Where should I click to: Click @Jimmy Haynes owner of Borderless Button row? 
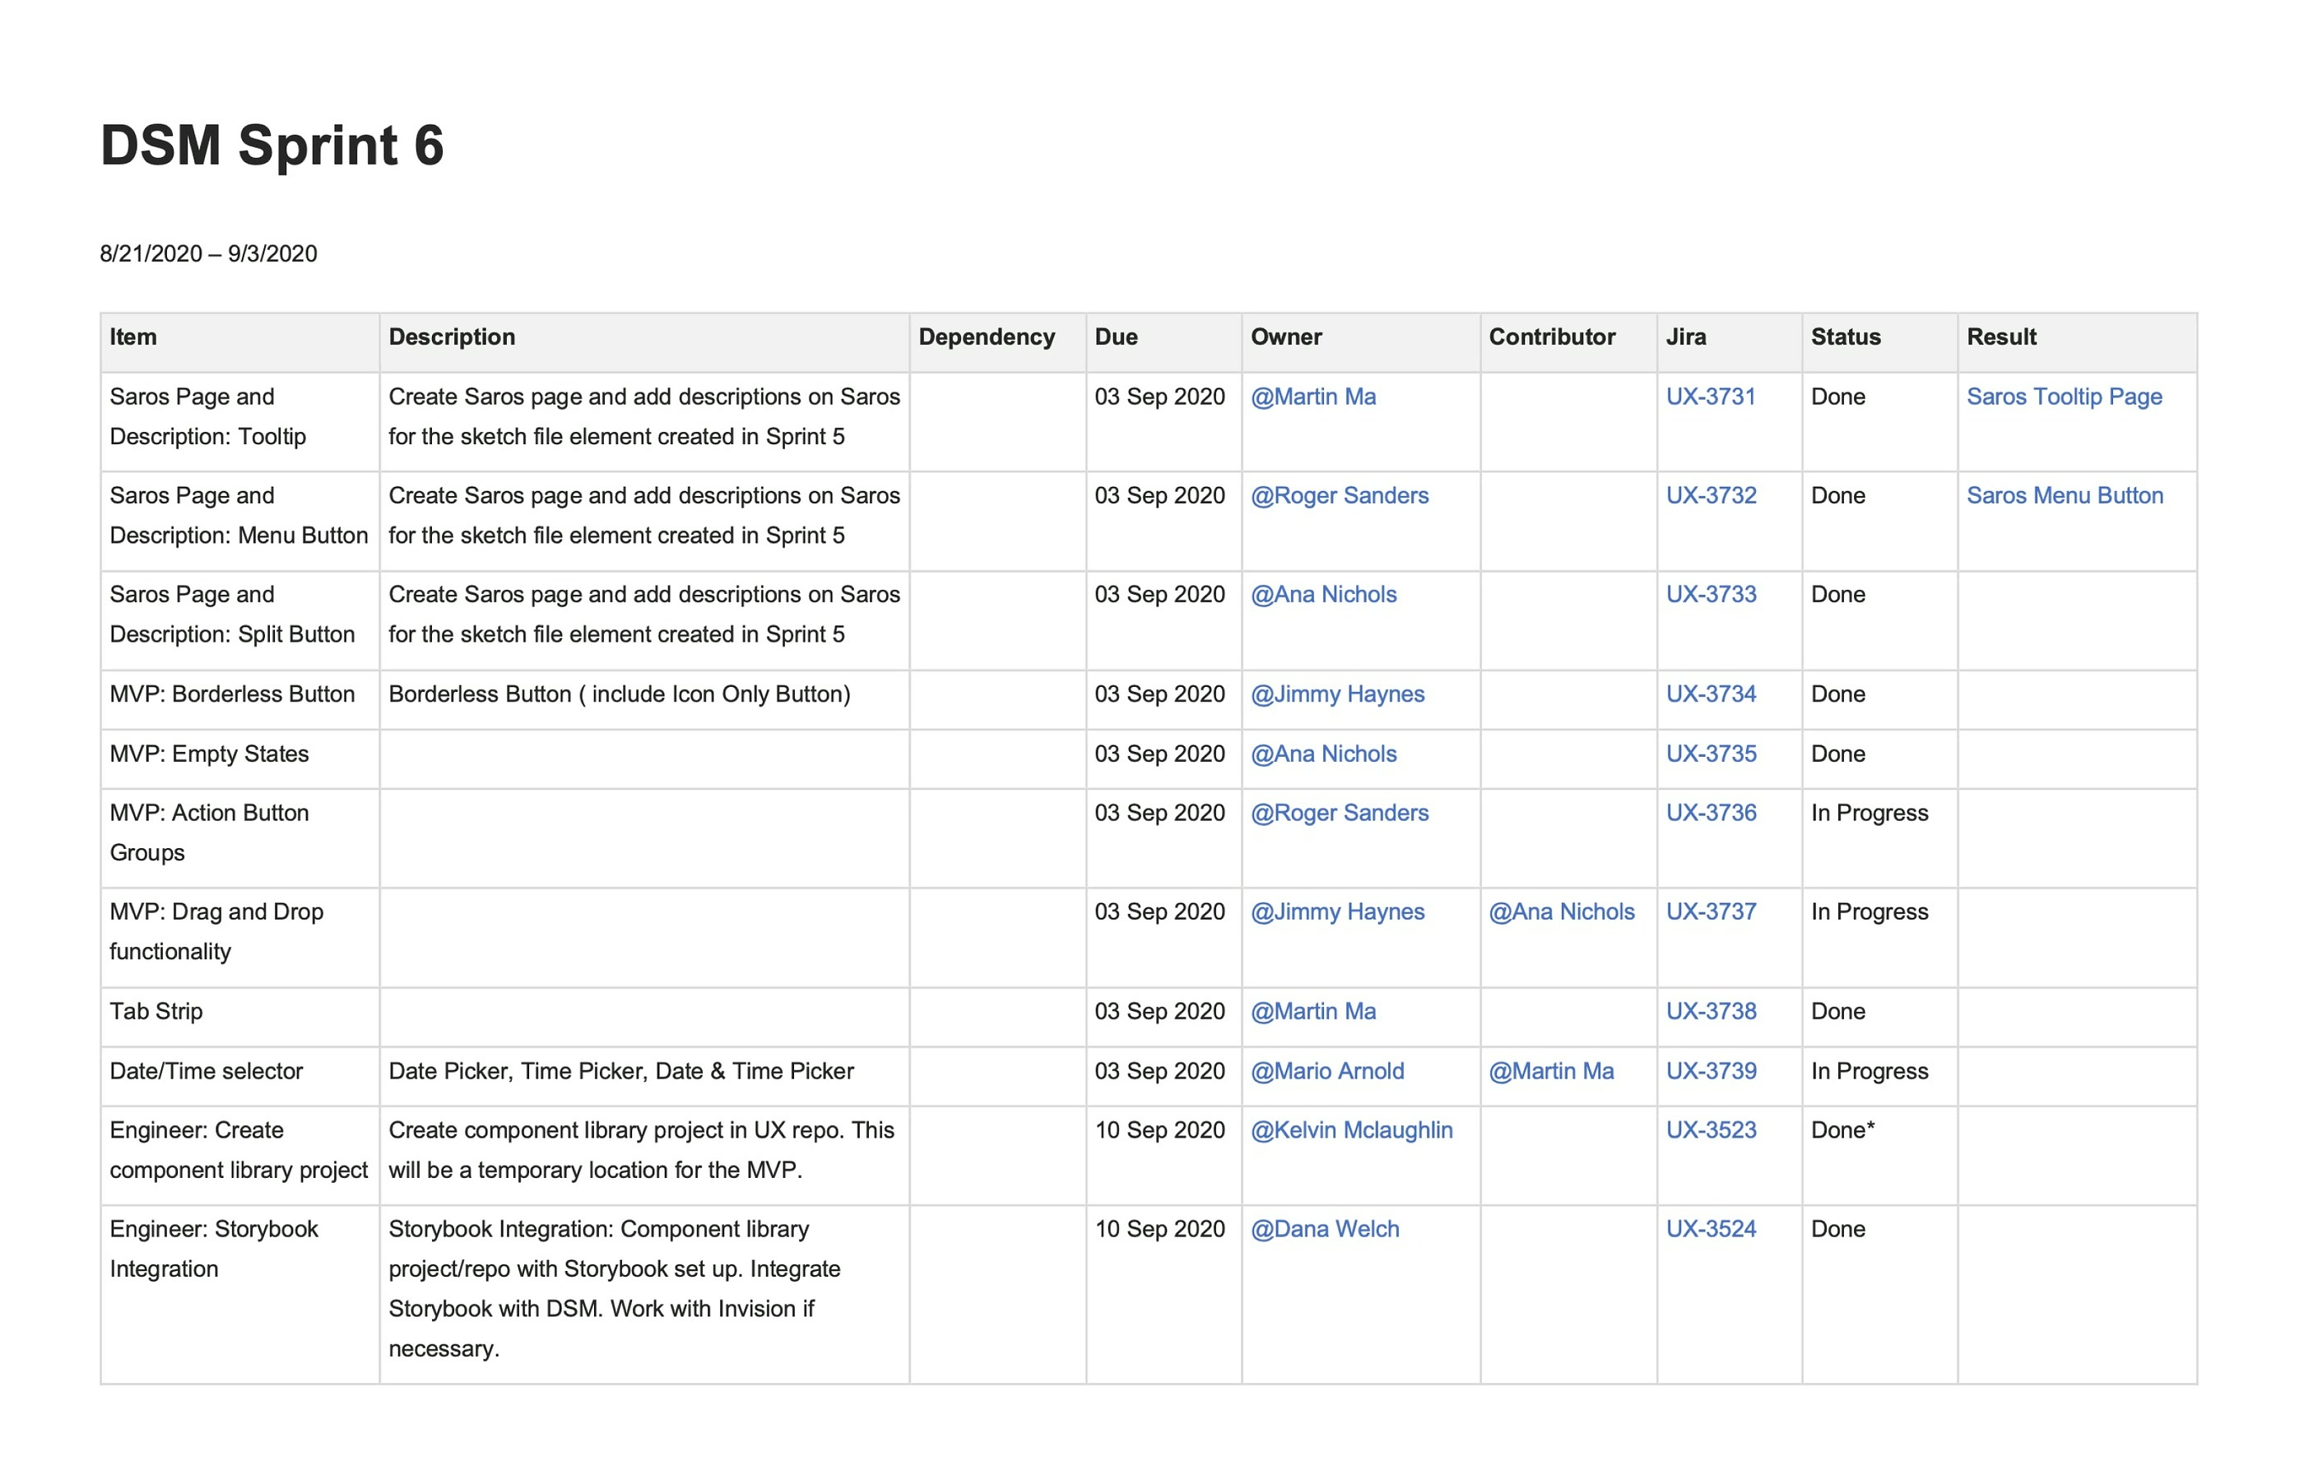(1336, 693)
